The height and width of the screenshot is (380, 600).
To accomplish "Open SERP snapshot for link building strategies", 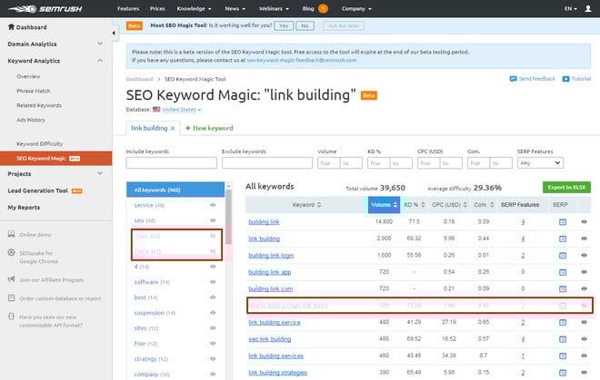I will (563, 373).
